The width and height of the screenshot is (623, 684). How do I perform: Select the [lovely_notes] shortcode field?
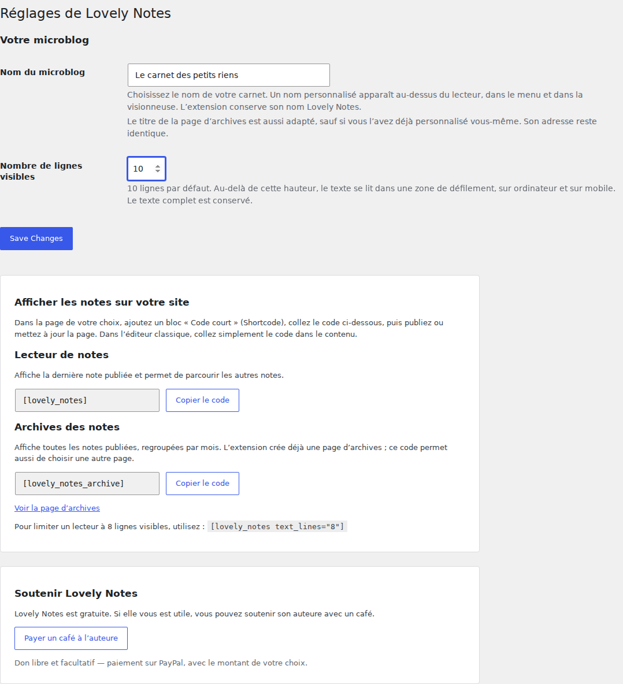click(87, 400)
